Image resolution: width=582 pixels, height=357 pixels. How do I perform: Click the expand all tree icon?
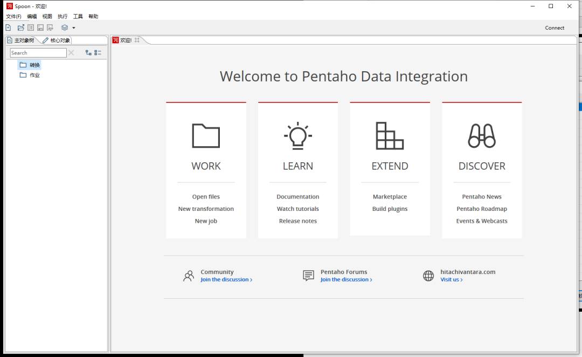(x=88, y=53)
